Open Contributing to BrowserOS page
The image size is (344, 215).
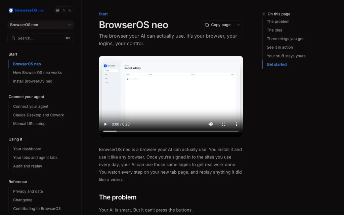click(x=37, y=209)
